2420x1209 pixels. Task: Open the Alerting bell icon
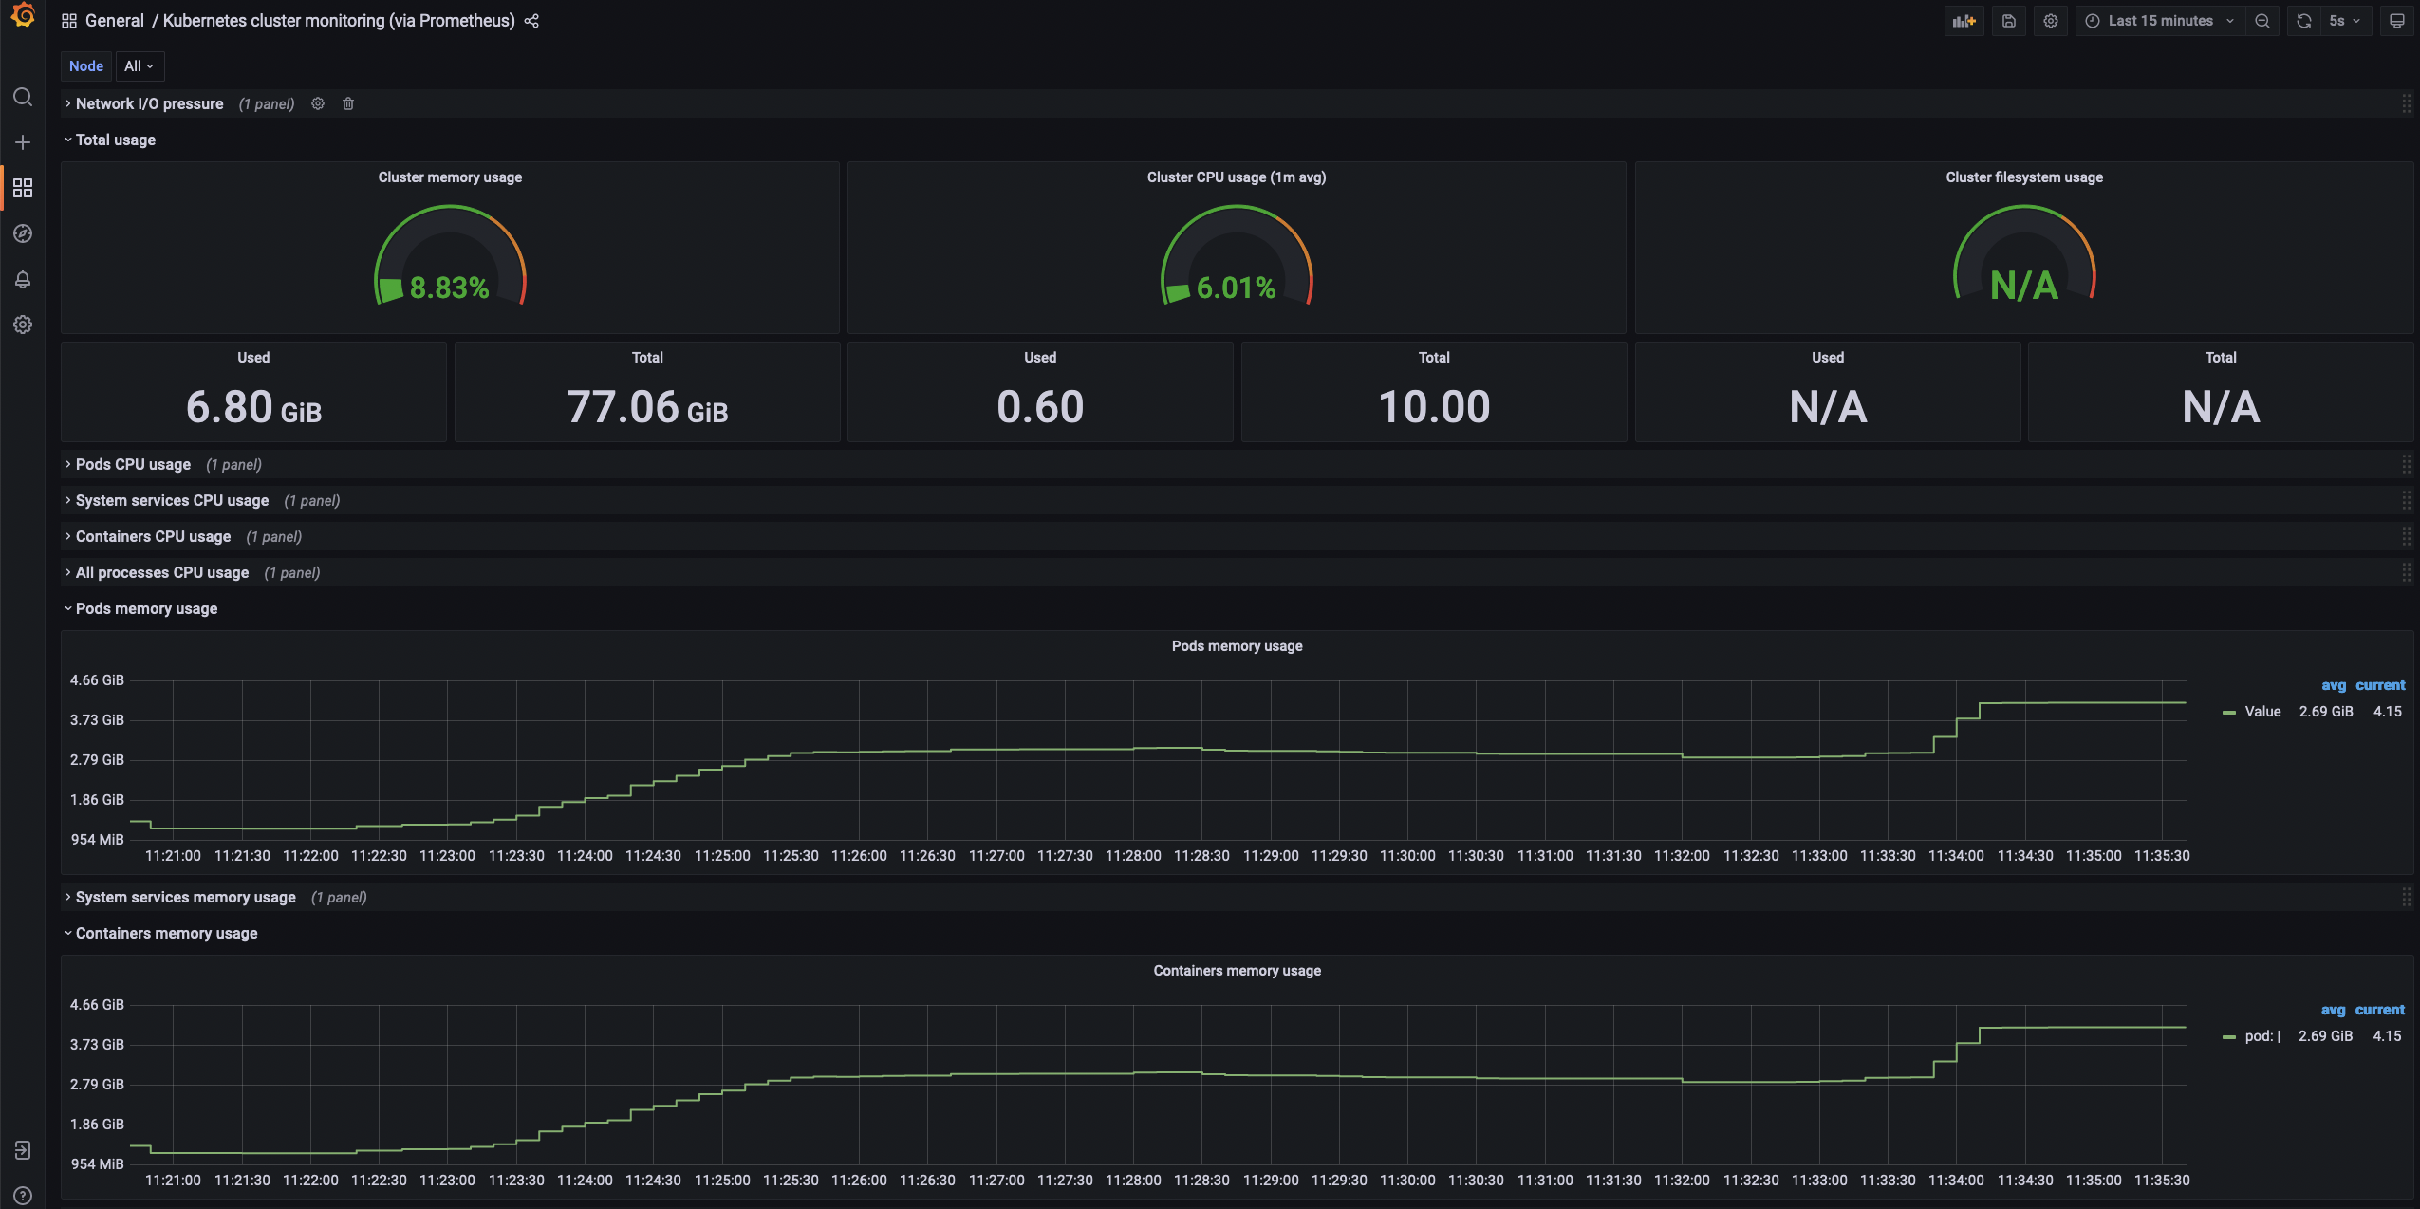(23, 279)
